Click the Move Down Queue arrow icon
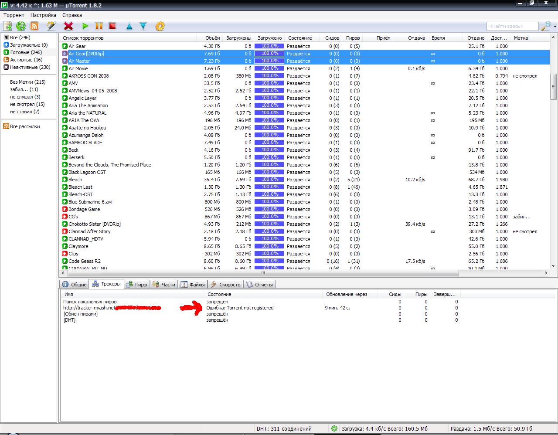Viewport: 558px width, 435px height. point(143,27)
